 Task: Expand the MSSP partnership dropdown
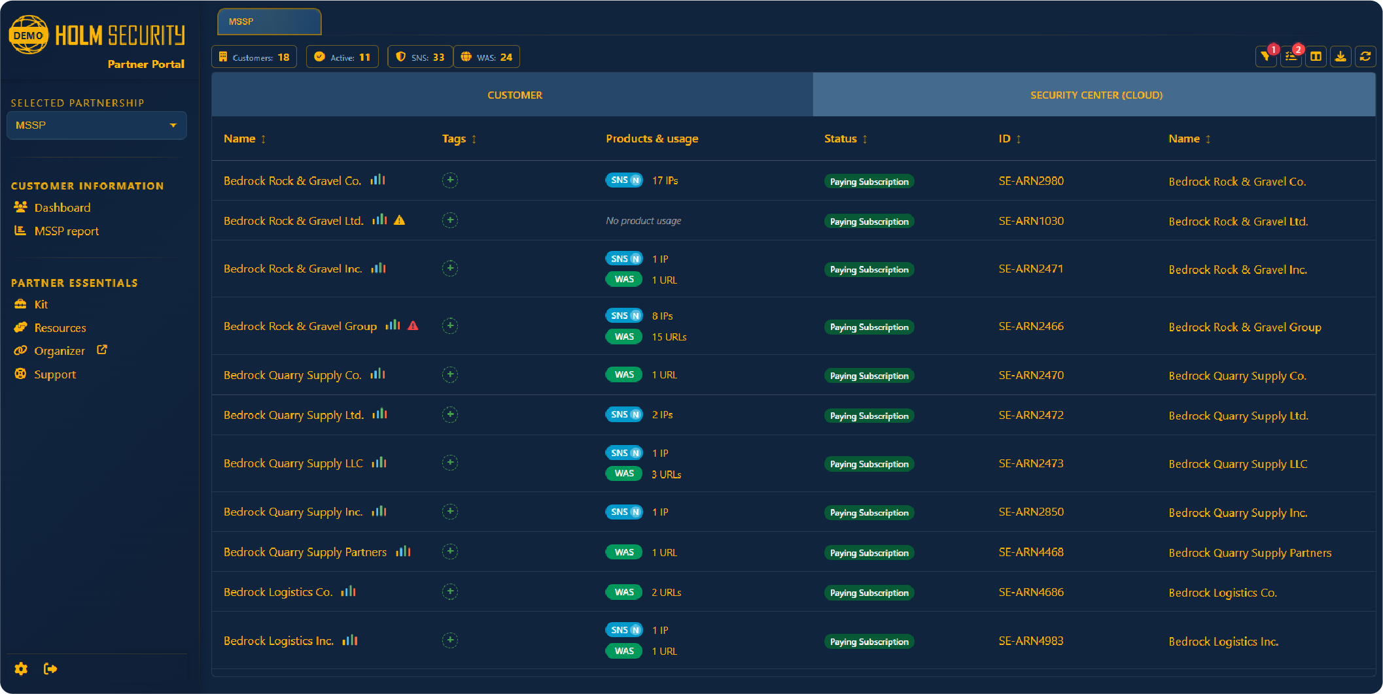point(96,125)
